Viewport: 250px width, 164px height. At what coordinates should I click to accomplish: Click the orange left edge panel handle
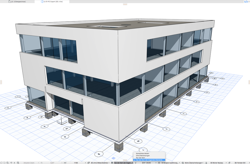click(x=1, y=82)
